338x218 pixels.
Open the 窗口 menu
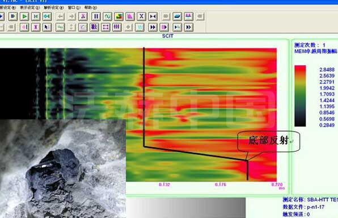74,7
